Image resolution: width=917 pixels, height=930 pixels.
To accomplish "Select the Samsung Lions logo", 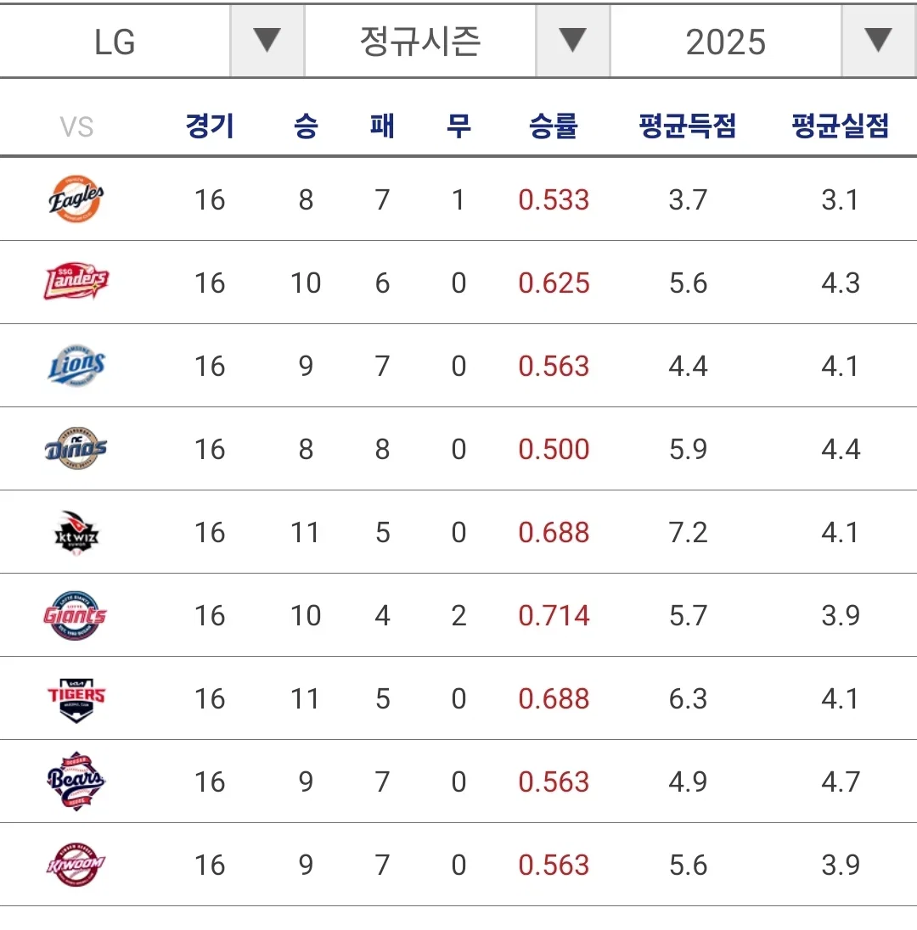I will pyautogui.click(x=76, y=366).
